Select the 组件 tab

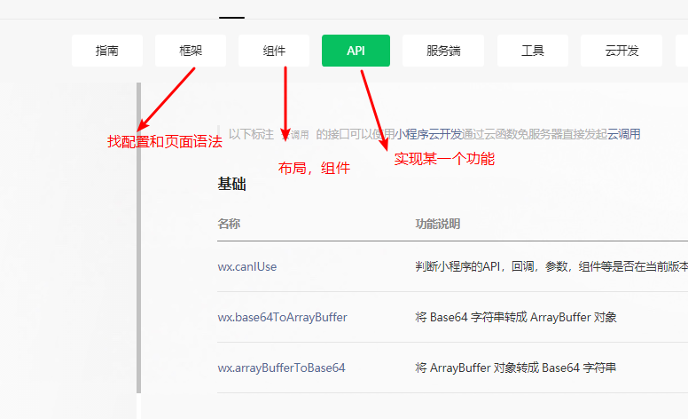[274, 51]
